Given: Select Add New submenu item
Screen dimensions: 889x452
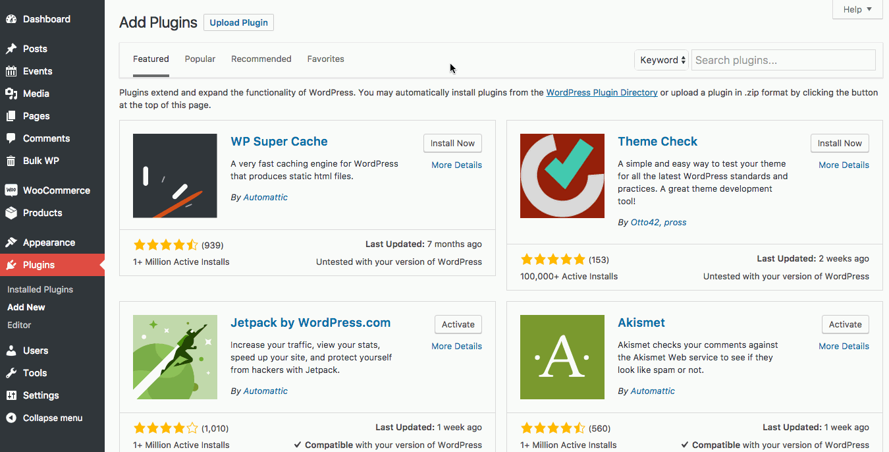Looking at the screenshot, I should tap(26, 307).
